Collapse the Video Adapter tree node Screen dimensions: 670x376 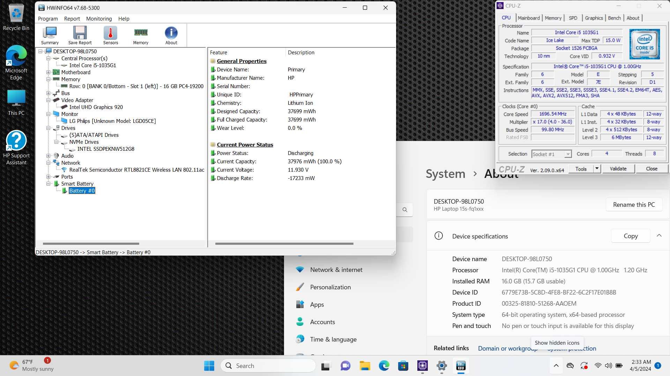click(49, 100)
